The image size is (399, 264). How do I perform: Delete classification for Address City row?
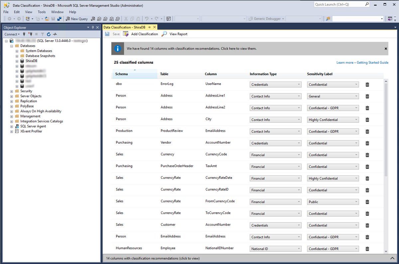367,120
